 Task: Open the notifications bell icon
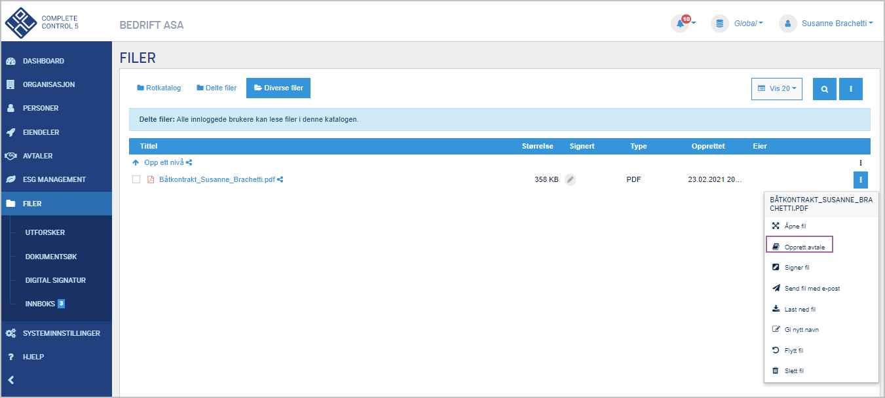680,24
